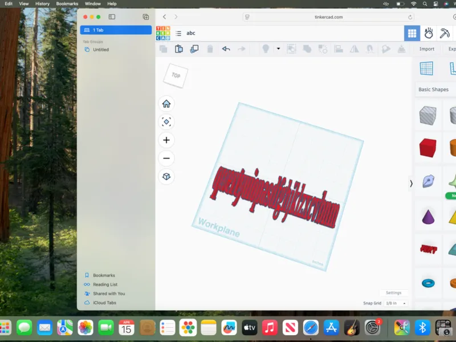Open the Bookmarks menu
Image resolution: width=456 pixels, height=342 pixels.
(x=67, y=4)
